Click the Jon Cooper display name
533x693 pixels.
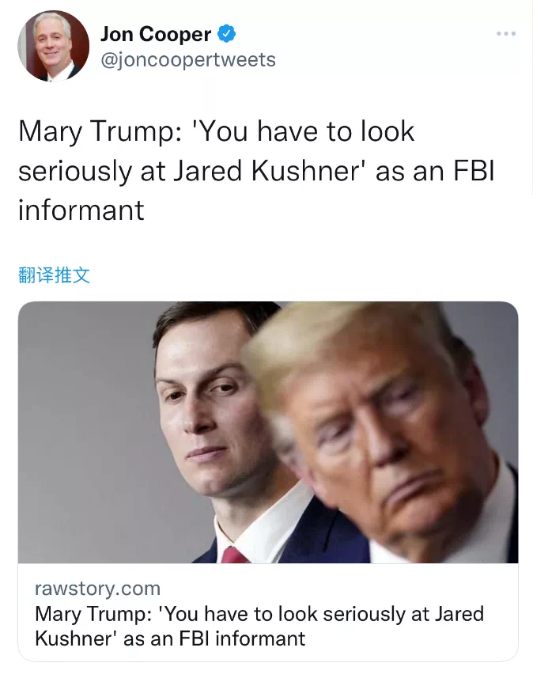coord(156,34)
